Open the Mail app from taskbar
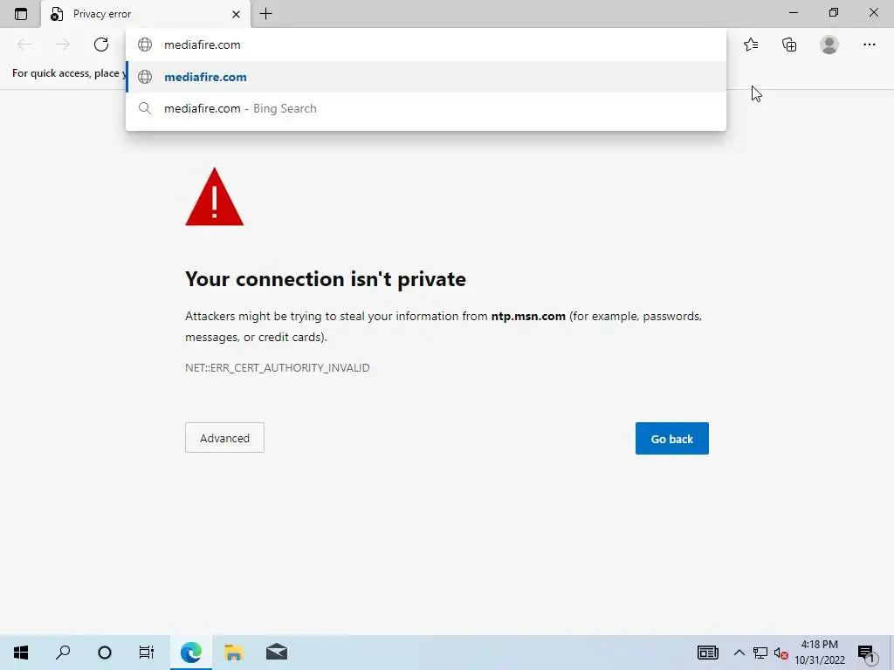The height and width of the screenshot is (670, 894). tap(277, 653)
